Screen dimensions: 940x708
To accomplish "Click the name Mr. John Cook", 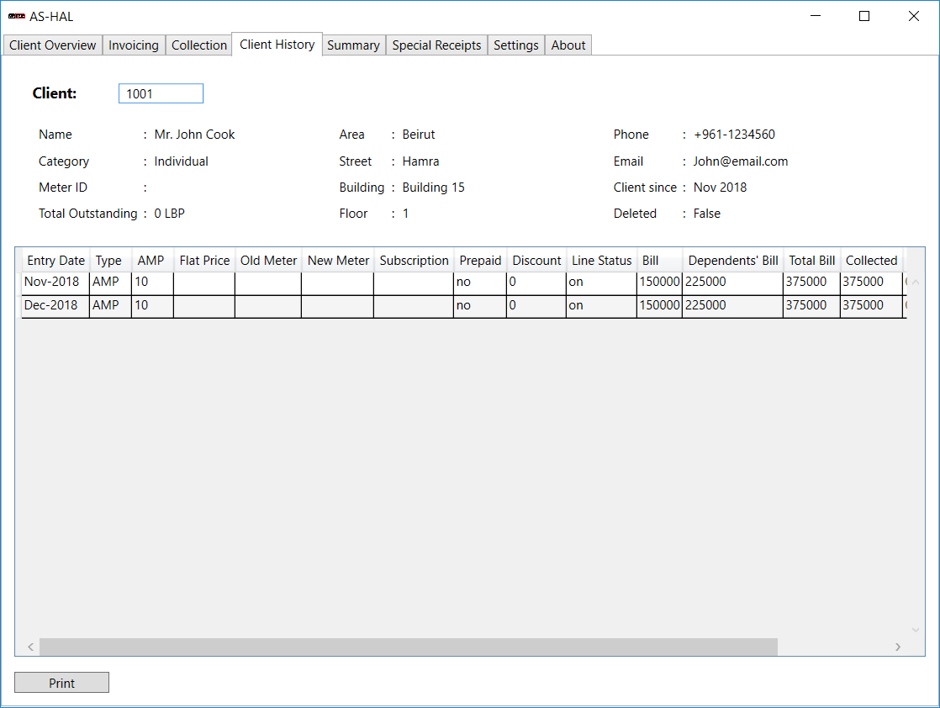I will click(194, 135).
